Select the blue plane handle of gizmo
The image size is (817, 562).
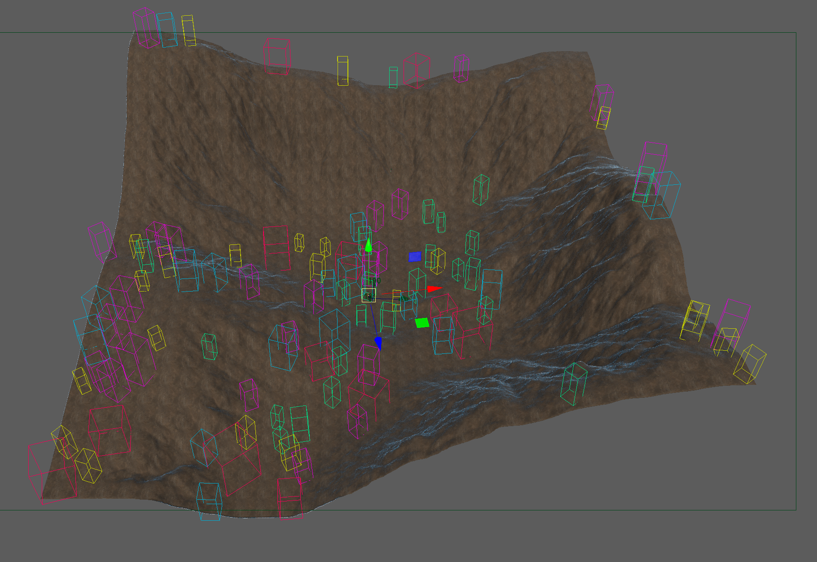click(415, 257)
